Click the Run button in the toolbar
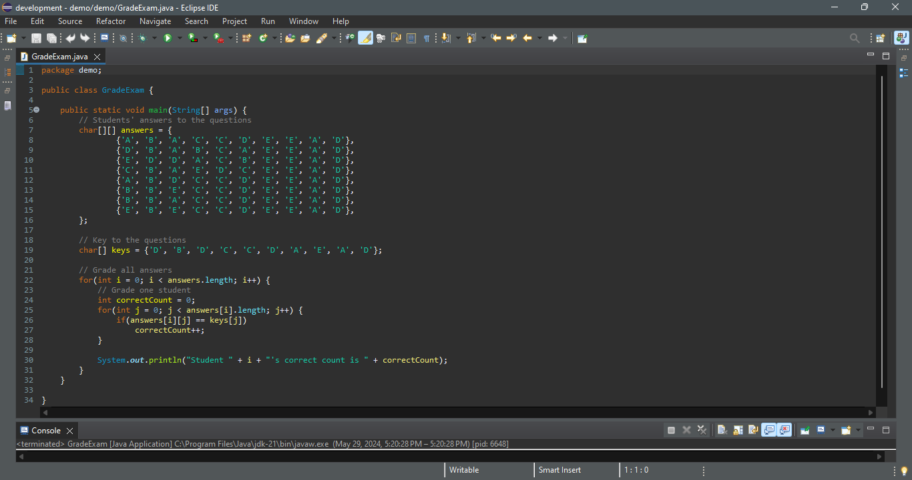The width and height of the screenshot is (912, 480). (x=168, y=38)
